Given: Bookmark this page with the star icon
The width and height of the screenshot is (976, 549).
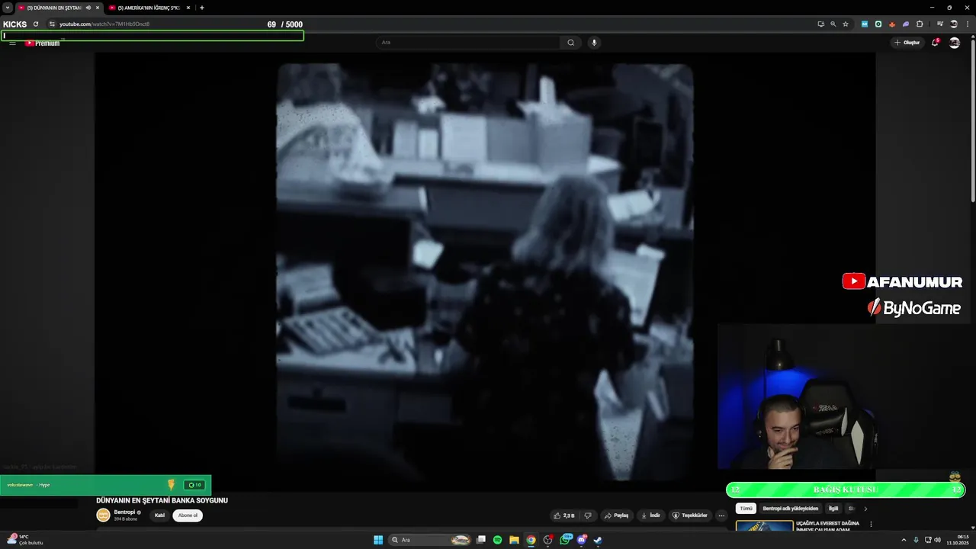Looking at the screenshot, I should [846, 24].
